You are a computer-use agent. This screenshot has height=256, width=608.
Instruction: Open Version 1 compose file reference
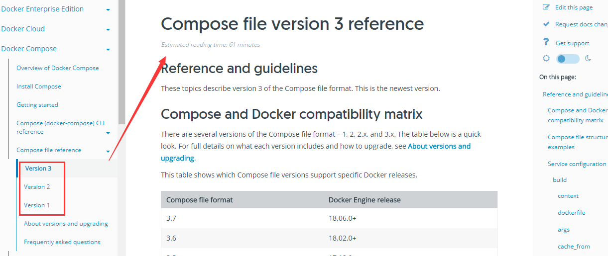pyautogui.click(x=37, y=205)
